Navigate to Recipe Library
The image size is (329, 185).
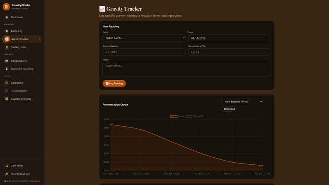pyautogui.click(x=22, y=61)
